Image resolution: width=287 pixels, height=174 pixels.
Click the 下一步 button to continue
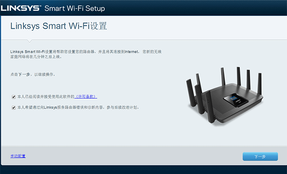260,157
